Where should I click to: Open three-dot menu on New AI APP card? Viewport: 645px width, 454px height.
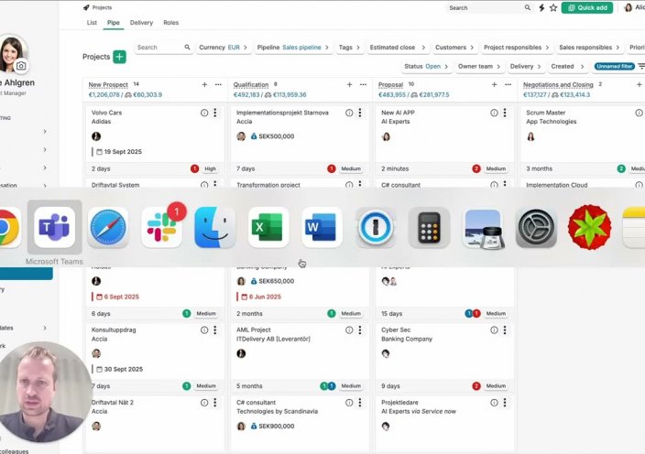tap(505, 113)
